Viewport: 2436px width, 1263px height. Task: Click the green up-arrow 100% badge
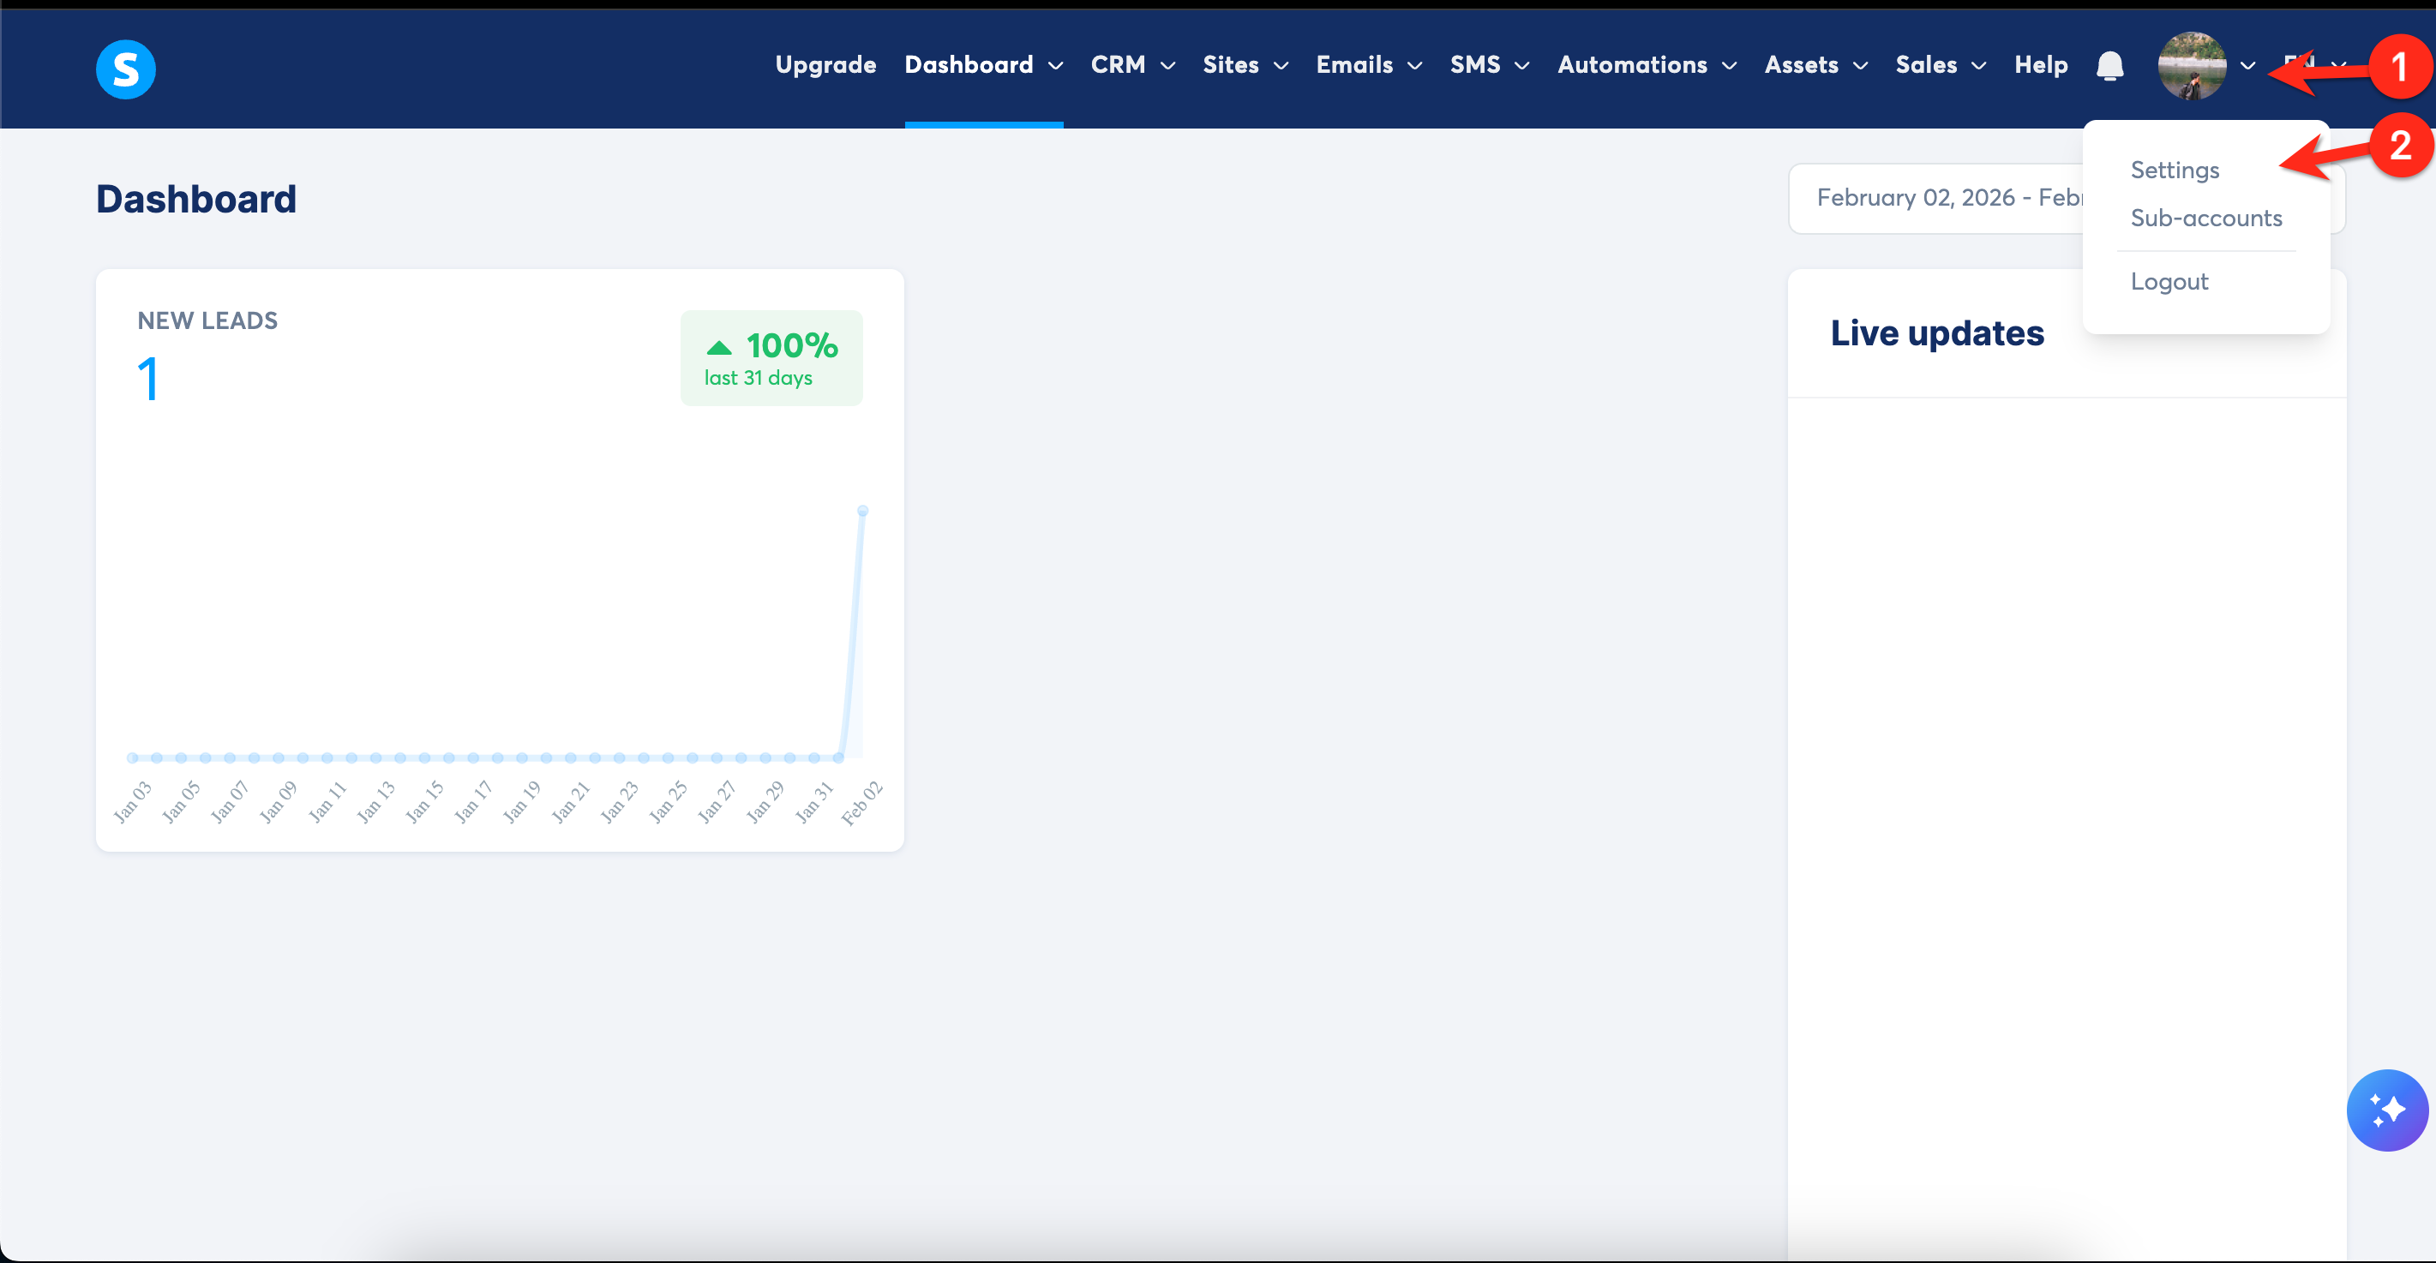click(x=771, y=358)
